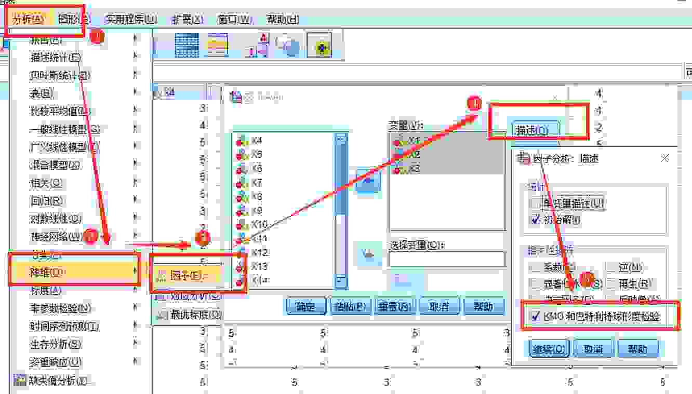Click the 选择变量 input field
The width and height of the screenshot is (692, 394).
click(x=447, y=259)
